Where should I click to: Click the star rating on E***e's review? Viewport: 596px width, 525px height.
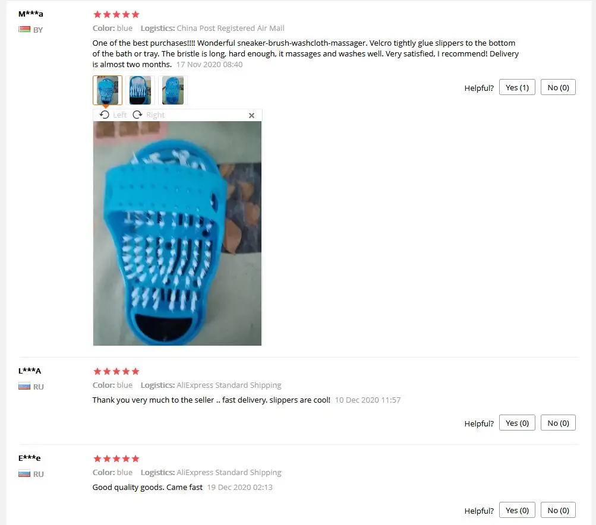(116, 458)
